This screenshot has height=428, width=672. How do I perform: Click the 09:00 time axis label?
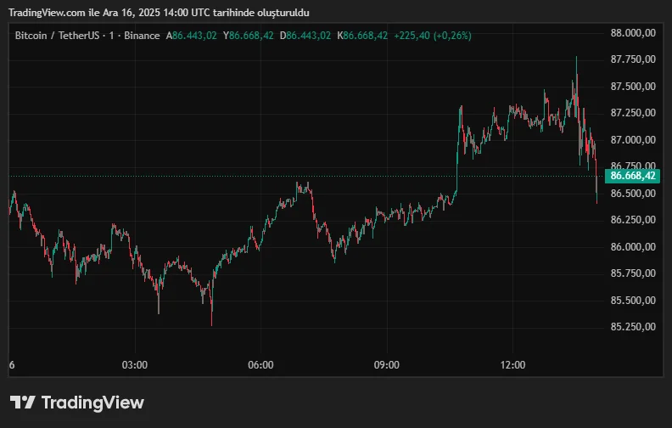click(387, 365)
